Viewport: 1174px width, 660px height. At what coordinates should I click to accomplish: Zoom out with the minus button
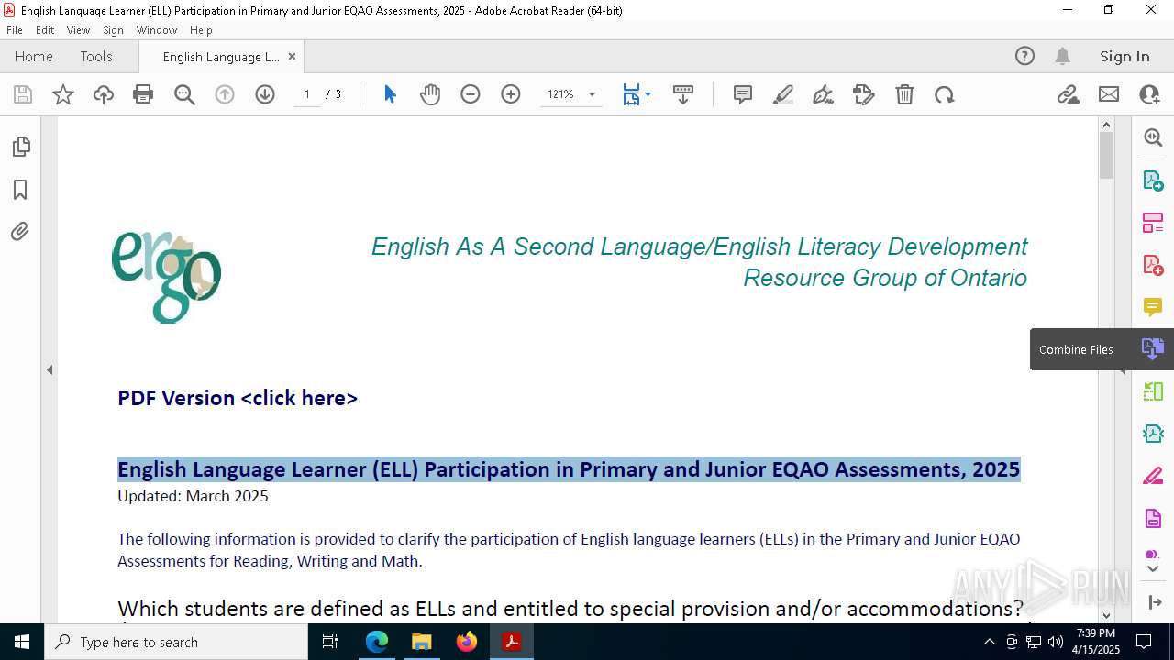471,94
